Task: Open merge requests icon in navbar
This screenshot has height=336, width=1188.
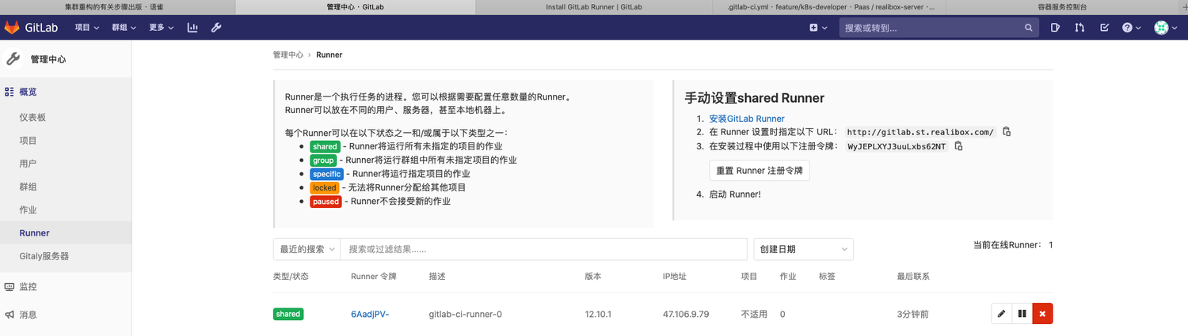Action: tap(1079, 28)
